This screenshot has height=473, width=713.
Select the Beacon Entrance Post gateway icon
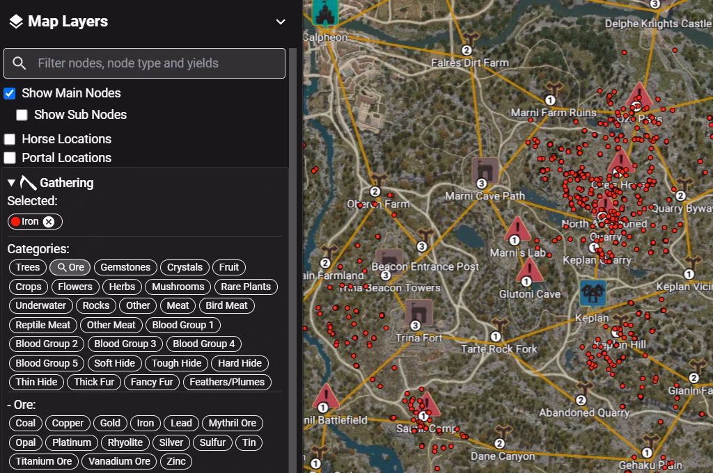389,261
